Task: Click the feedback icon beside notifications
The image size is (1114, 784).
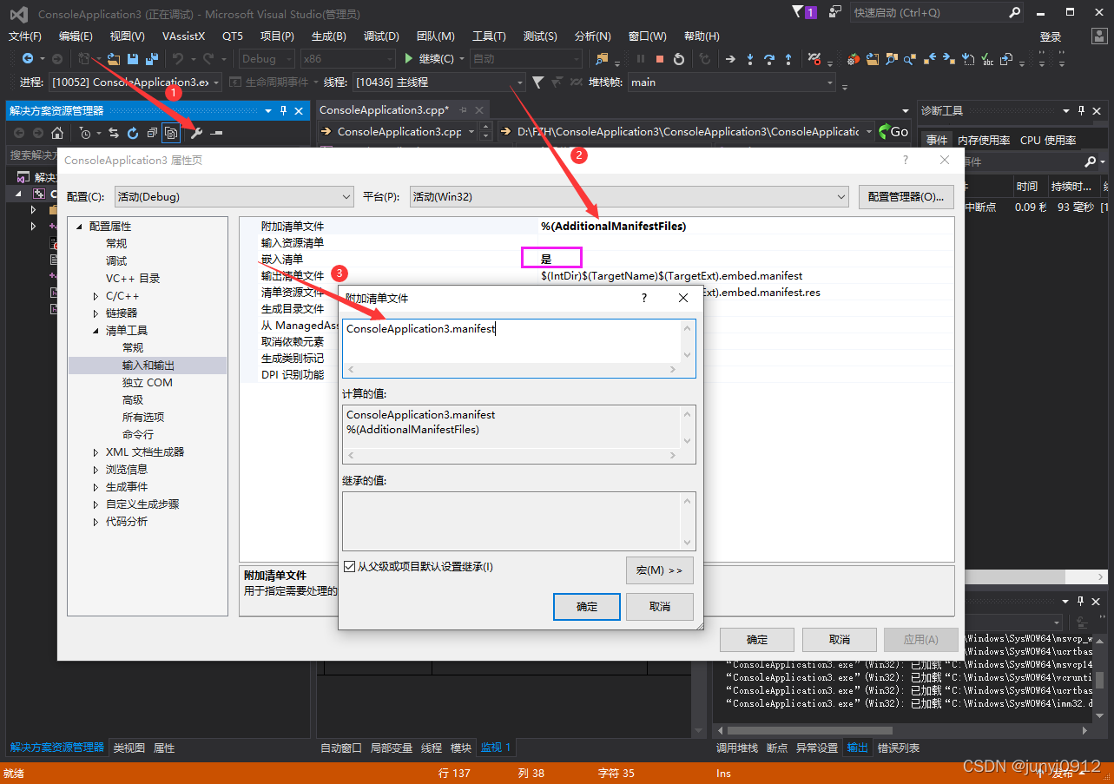Action: point(834,12)
